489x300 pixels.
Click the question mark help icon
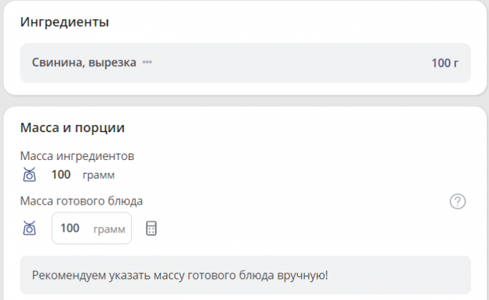click(x=457, y=202)
